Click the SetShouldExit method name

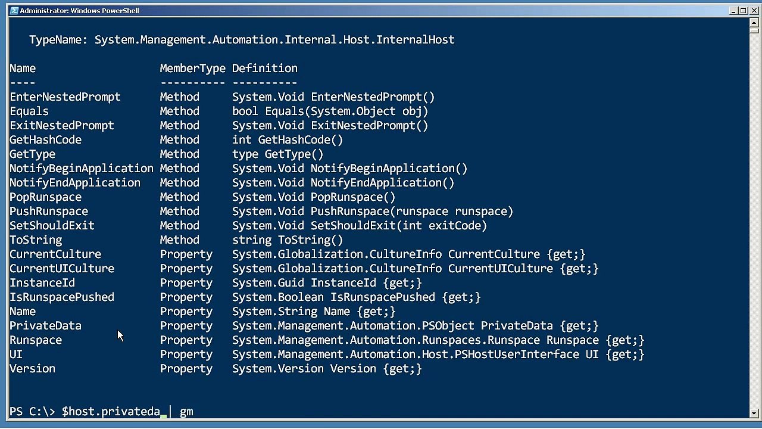52,225
